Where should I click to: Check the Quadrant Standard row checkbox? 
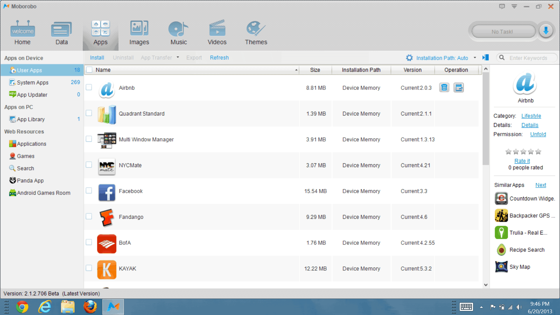[x=89, y=113]
